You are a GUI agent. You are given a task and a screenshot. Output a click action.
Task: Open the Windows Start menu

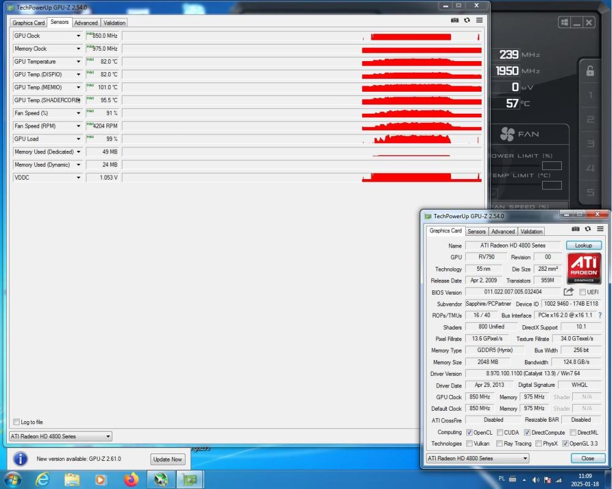tap(12, 479)
